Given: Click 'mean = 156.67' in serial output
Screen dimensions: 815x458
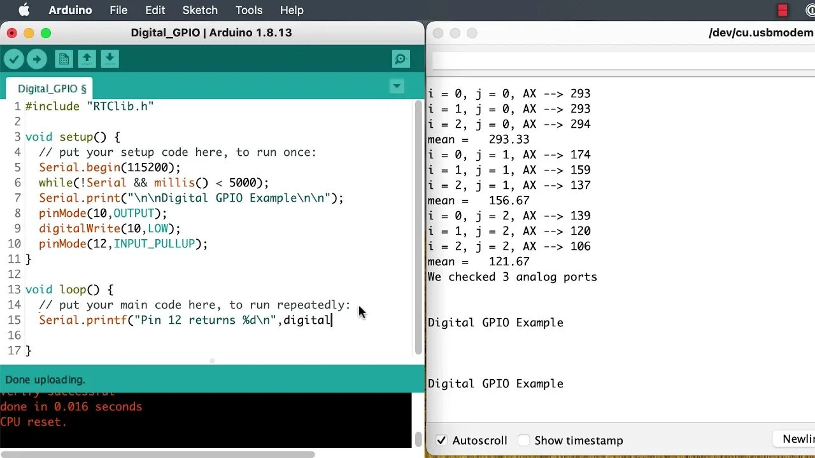Looking at the screenshot, I should tap(478, 200).
